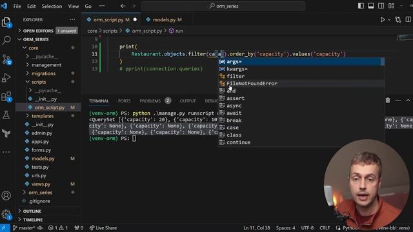413x232 pixels.
Task: Switch to the Output panel tab
Action: coord(188,101)
